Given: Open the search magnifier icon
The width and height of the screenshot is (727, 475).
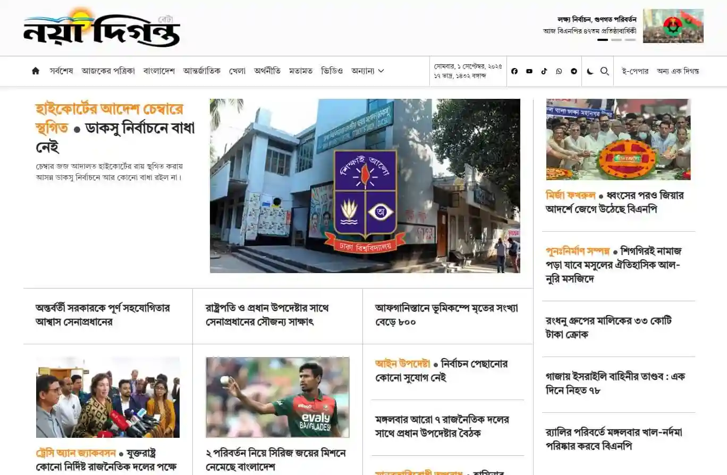Looking at the screenshot, I should 605,71.
